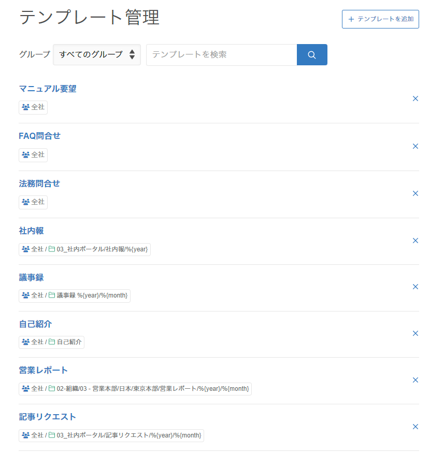
Task: Focus the テンプレートを検索 search field
Action: click(221, 55)
